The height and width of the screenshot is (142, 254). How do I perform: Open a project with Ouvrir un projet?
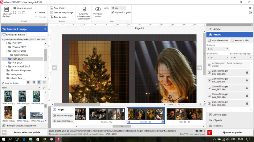[x=23, y=8]
